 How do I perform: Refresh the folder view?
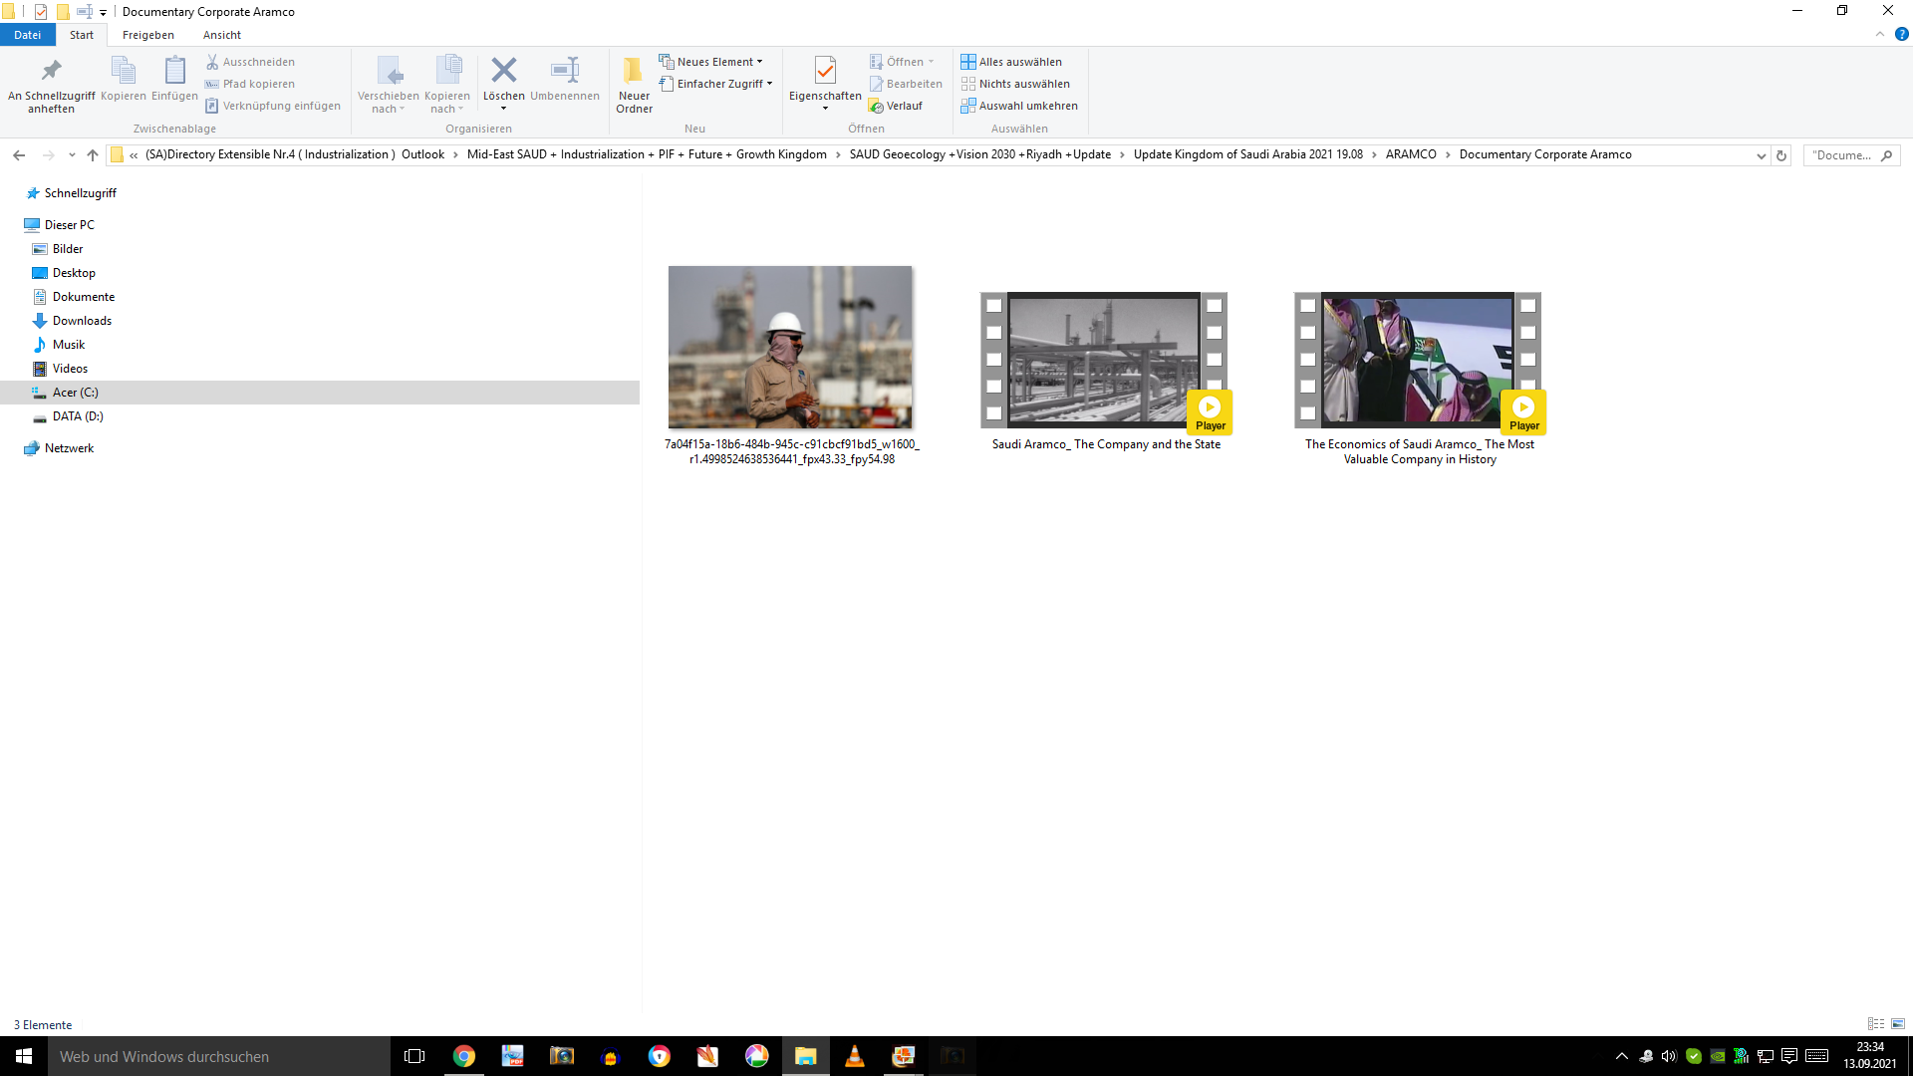(1781, 155)
